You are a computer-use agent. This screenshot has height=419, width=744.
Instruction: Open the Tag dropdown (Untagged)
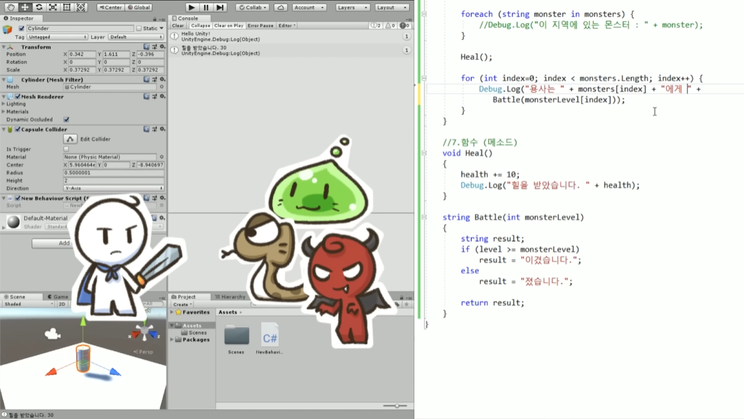(57, 36)
